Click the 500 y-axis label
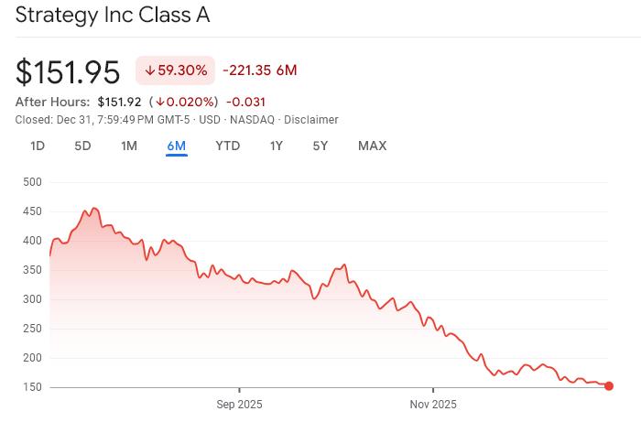 click(32, 182)
